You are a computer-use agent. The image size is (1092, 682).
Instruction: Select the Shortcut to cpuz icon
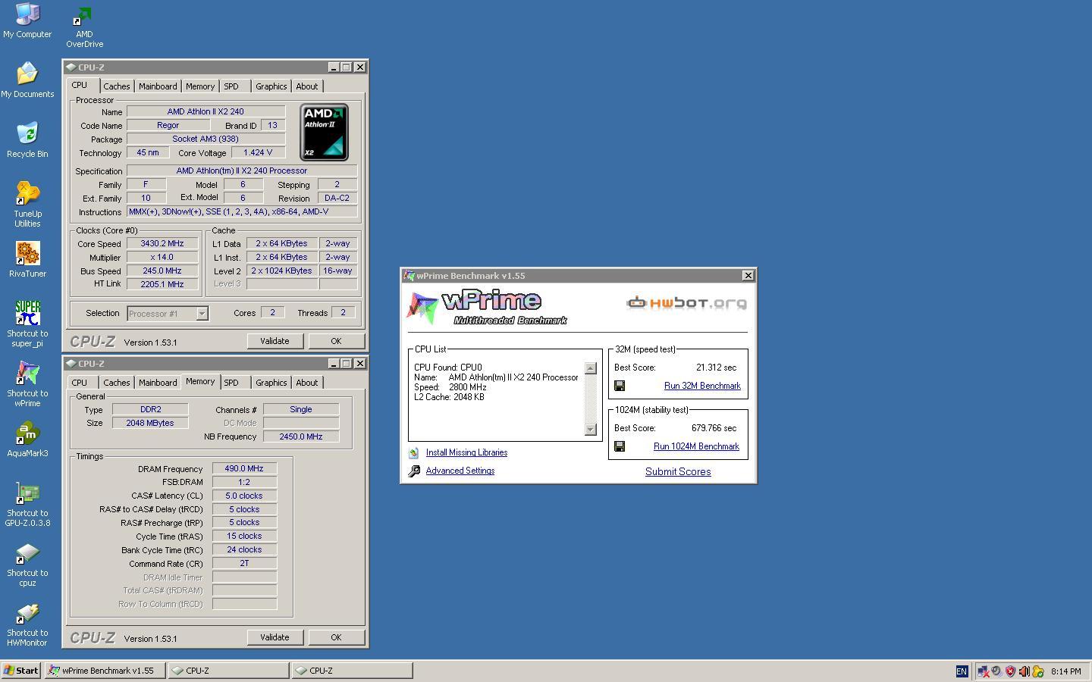27,552
